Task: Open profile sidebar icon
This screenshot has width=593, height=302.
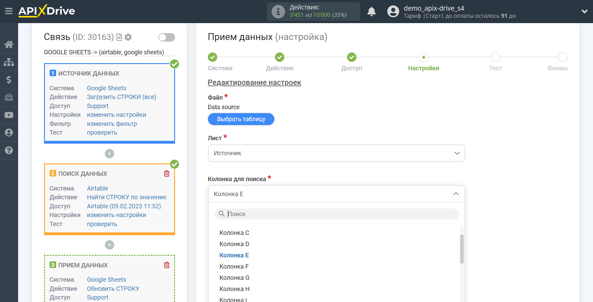Action: [9, 133]
